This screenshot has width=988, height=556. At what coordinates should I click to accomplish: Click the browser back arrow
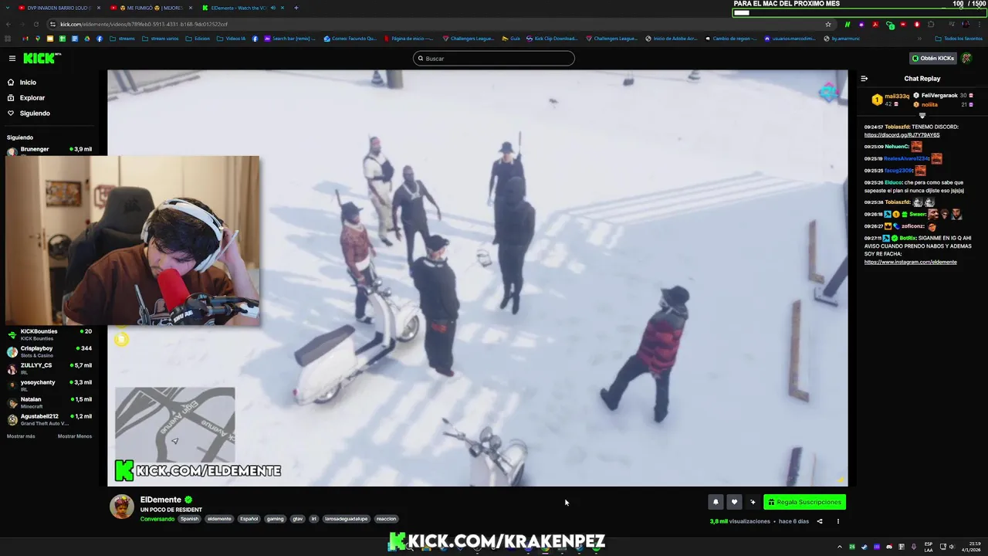tap(8, 24)
